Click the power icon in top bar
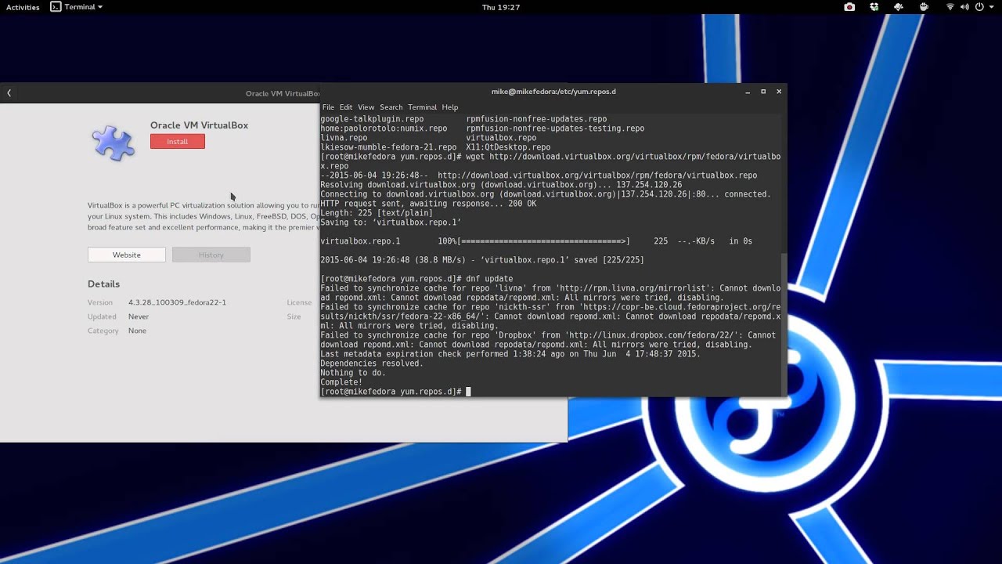The image size is (1002, 564). click(x=979, y=7)
